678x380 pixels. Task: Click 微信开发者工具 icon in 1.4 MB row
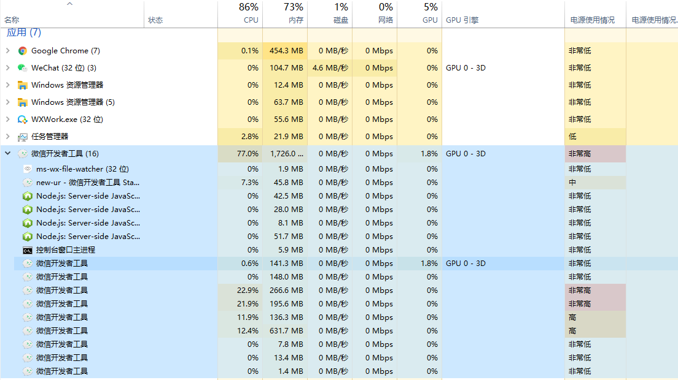(28, 371)
